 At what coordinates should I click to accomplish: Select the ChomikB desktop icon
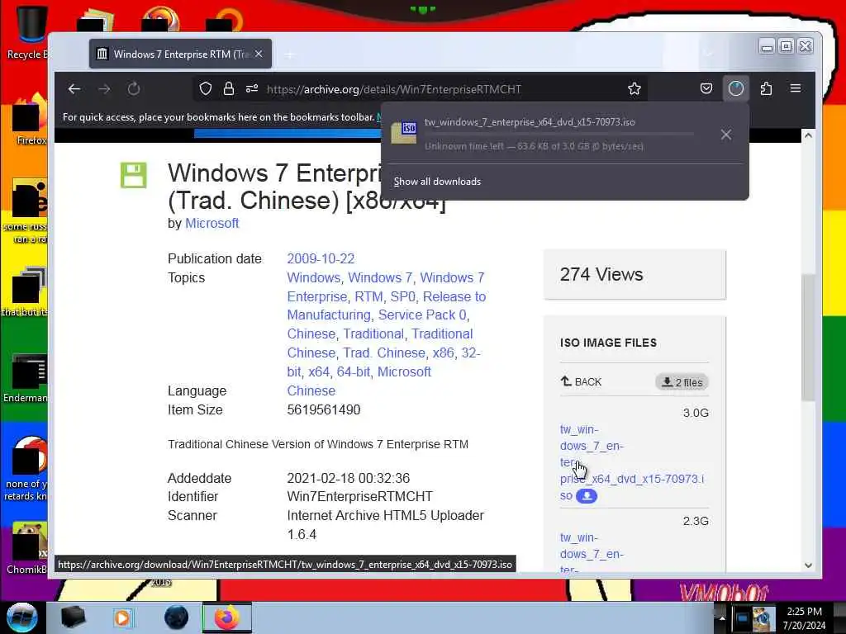[x=27, y=548]
